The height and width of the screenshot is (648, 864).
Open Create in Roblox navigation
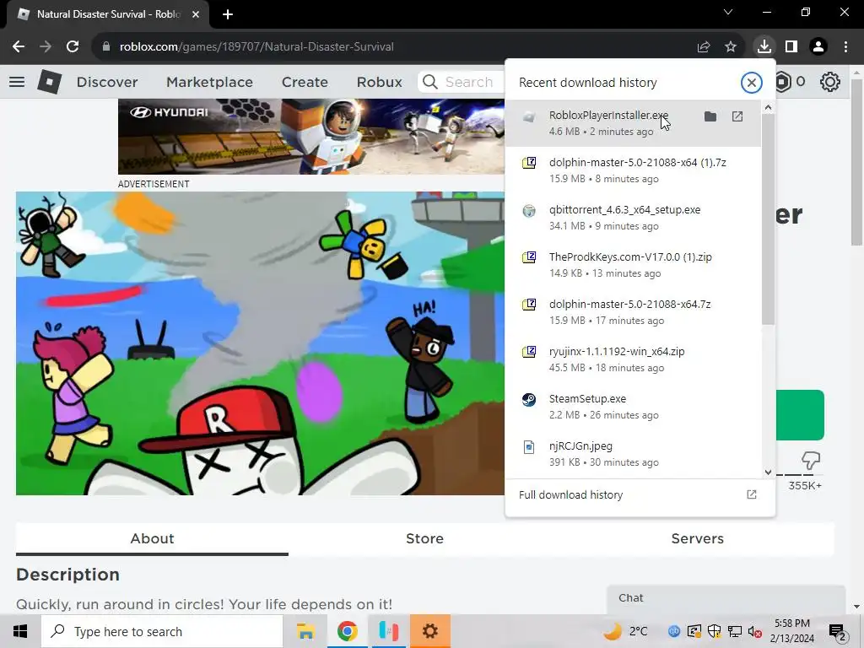[305, 82]
